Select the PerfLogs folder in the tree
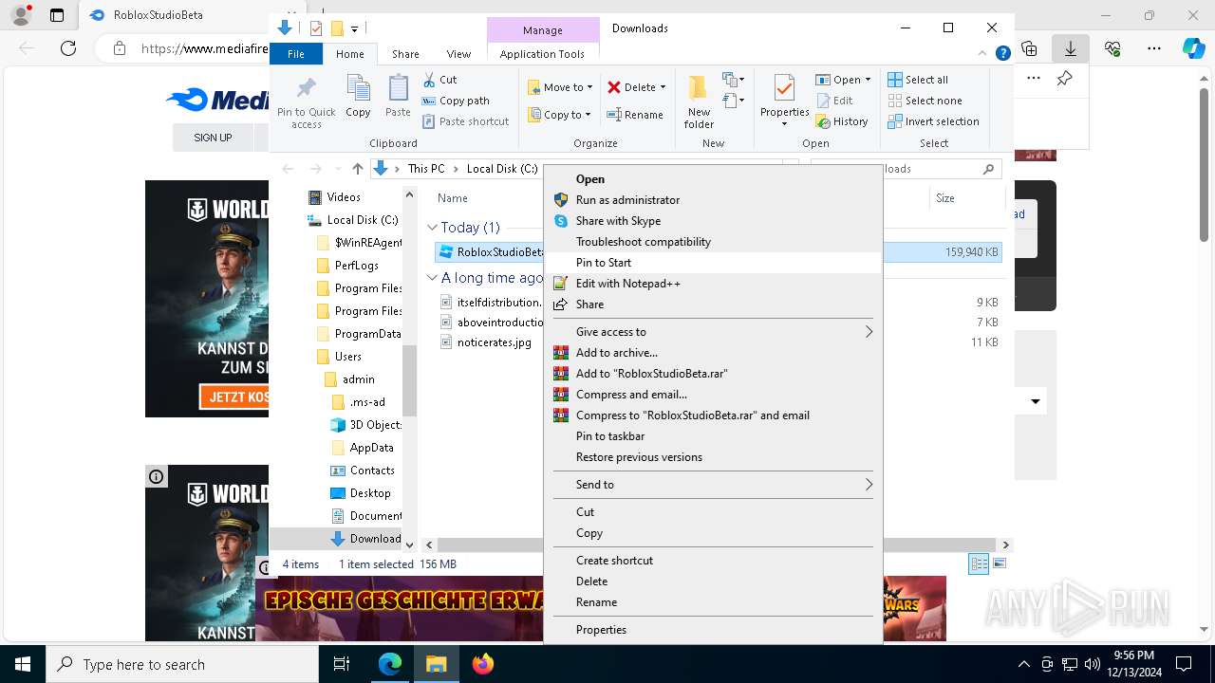Viewport: 1215px width, 683px height. [x=356, y=266]
